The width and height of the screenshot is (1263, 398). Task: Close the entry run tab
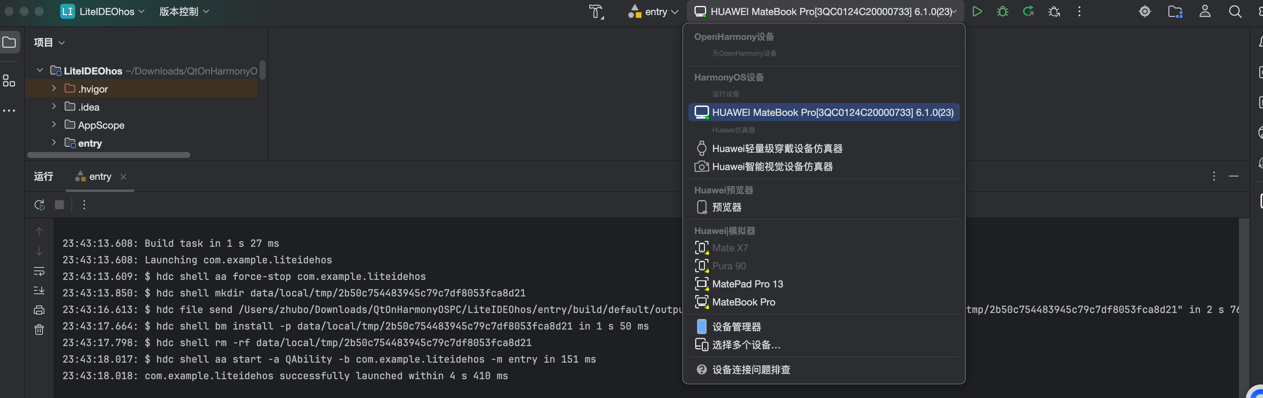click(123, 177)
